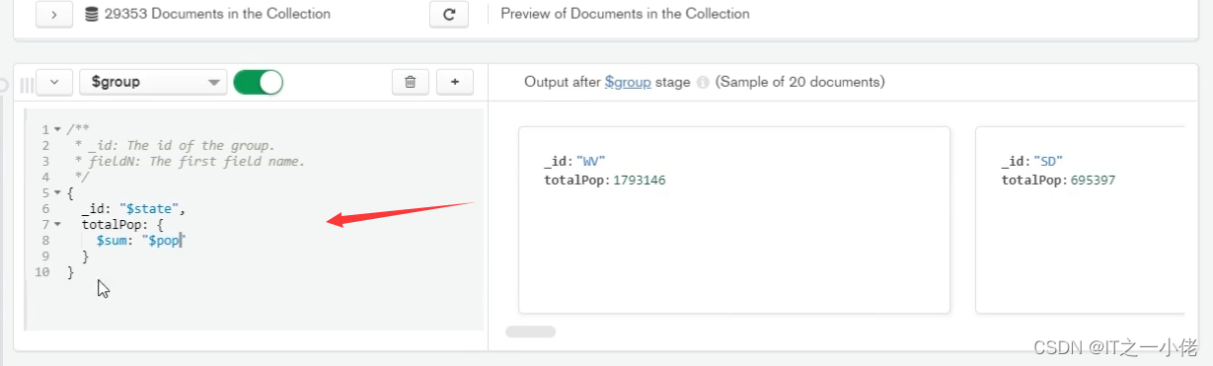Fold the comment block at line 1
1213x366 pixels.
(57, 130)
